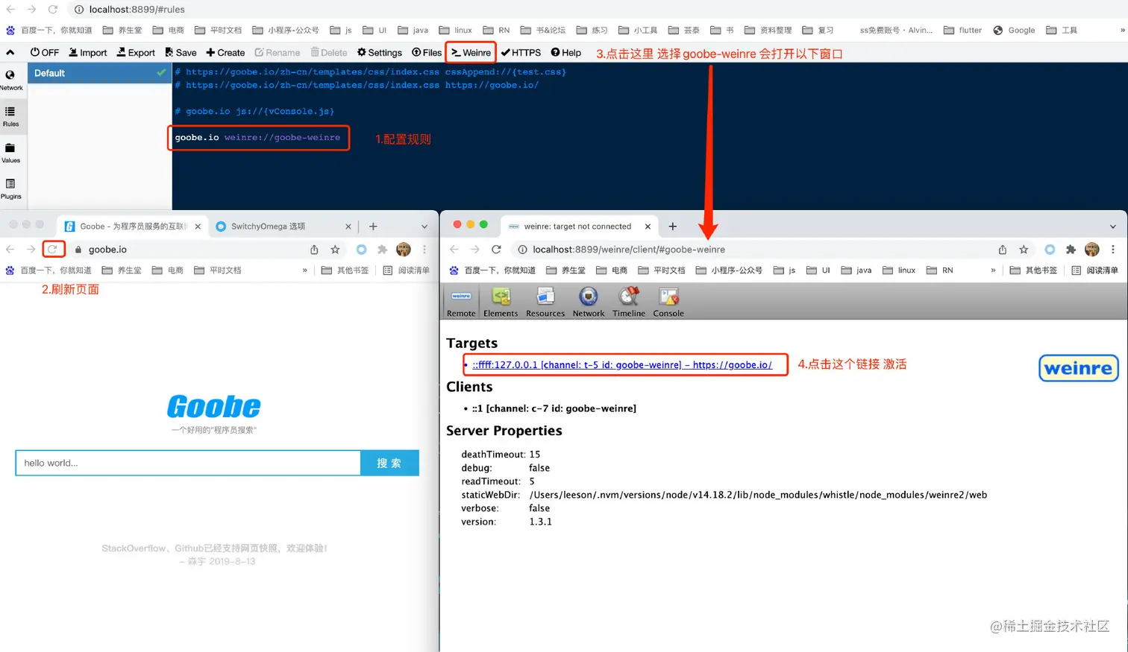Open the Values panel in Whistle sidebar
The image size is (1128, 652).
[11, 153]
